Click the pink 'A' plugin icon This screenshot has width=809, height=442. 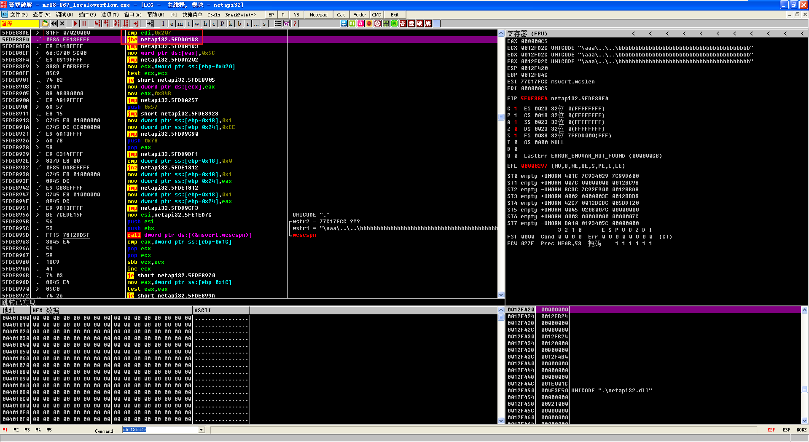(361, 24)
